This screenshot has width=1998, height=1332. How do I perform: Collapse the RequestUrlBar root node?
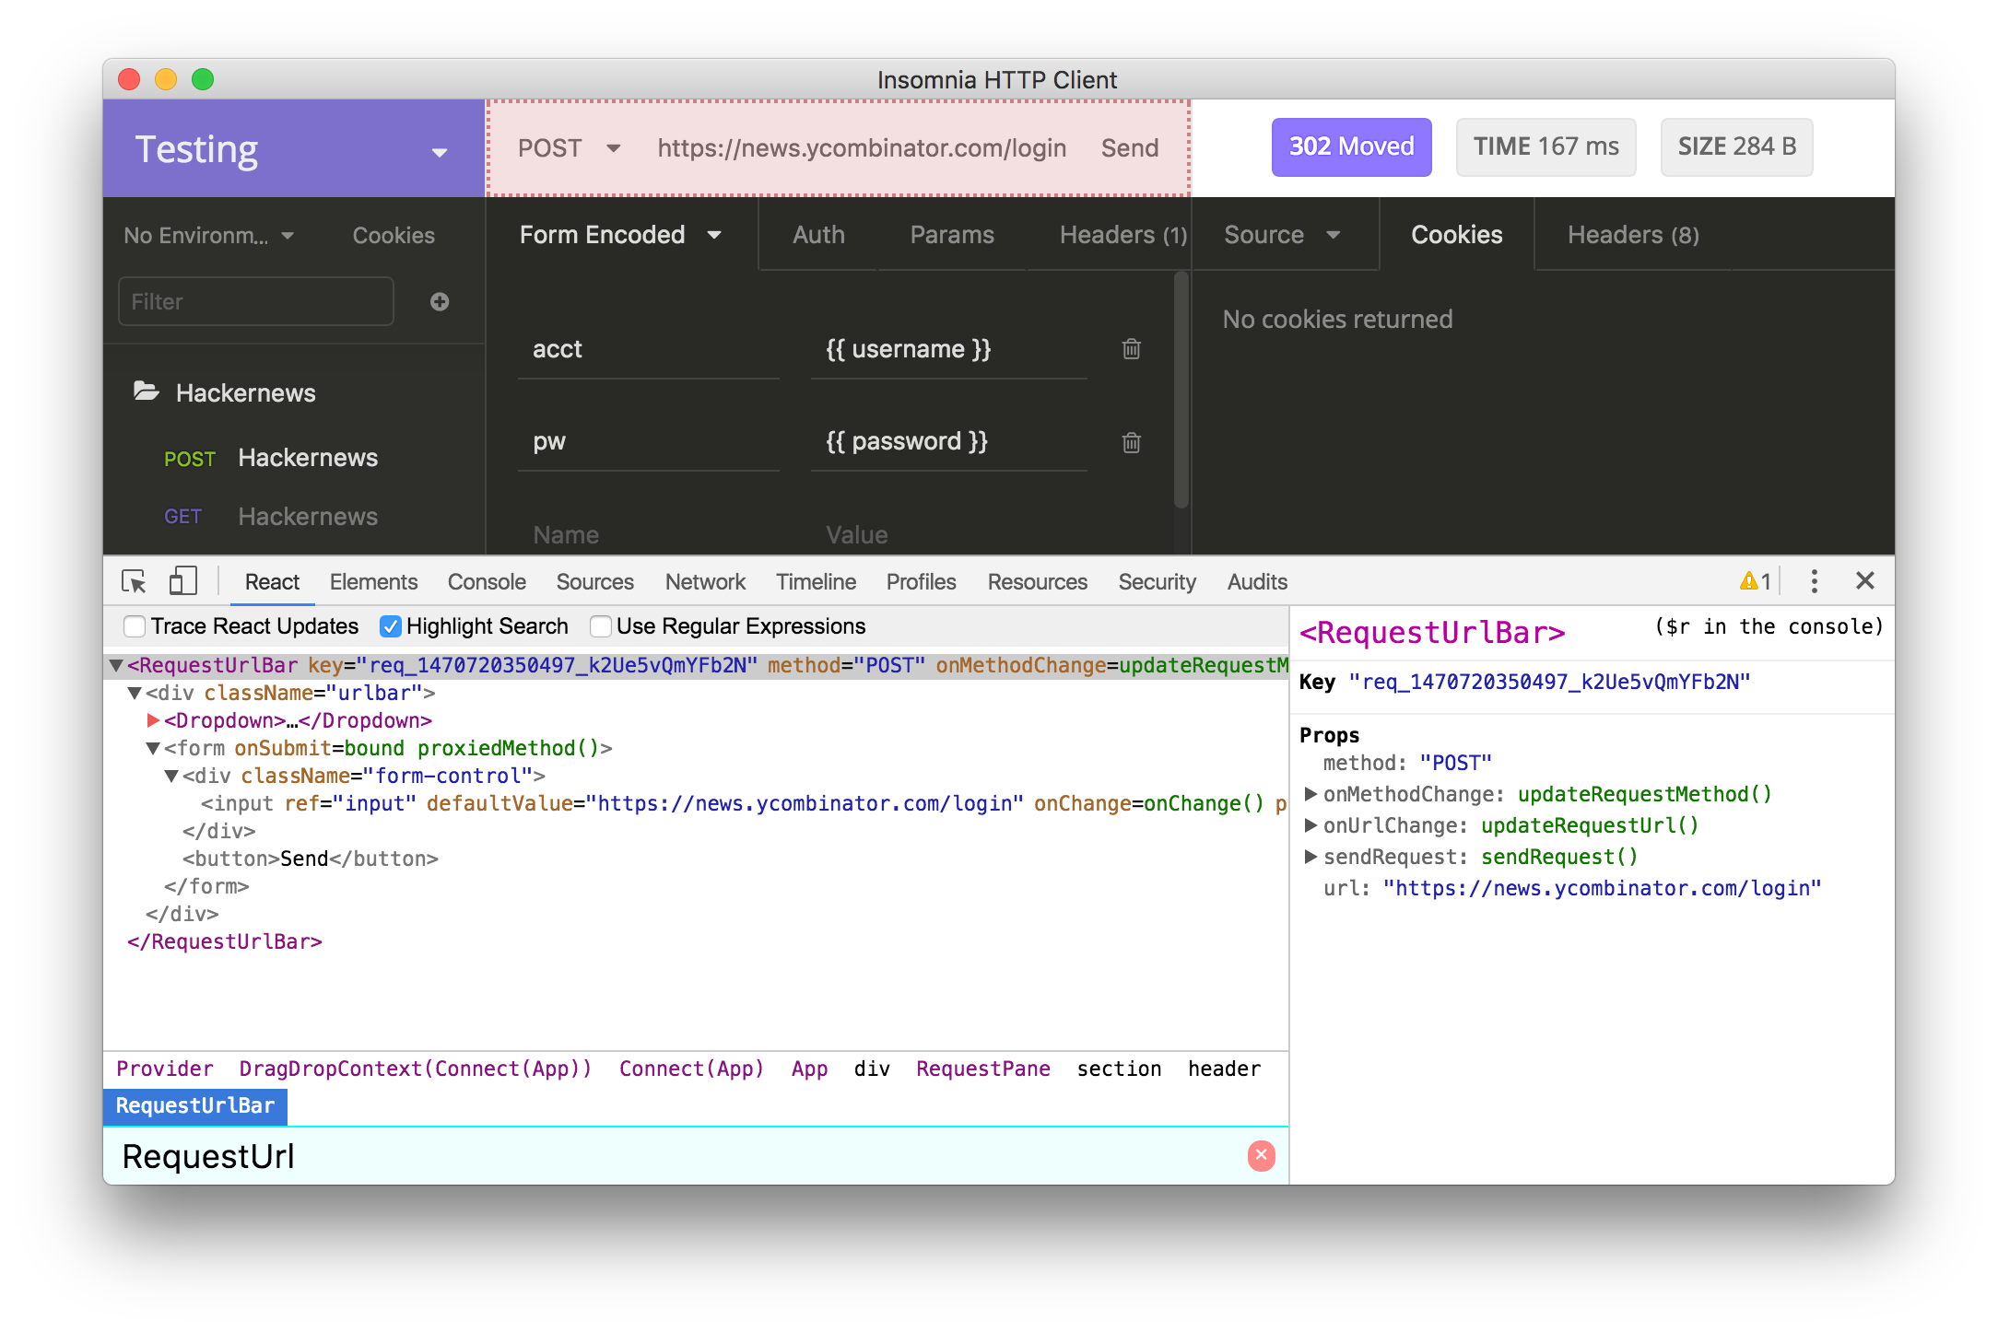[116, 665]
